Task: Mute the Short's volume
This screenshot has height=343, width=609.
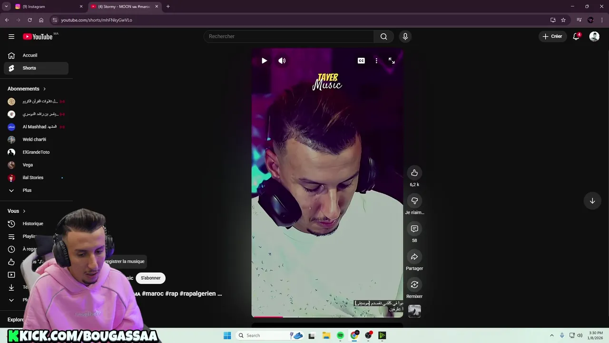Action: point(282,61)
